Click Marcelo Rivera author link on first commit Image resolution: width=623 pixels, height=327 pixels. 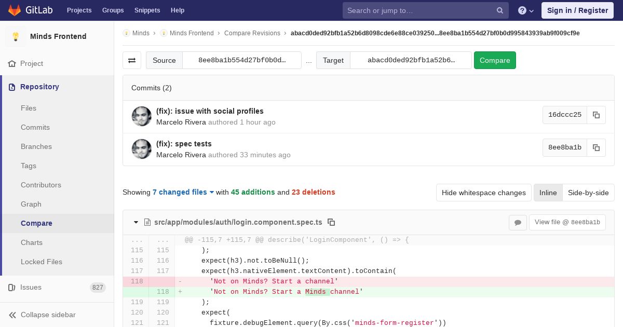[x=181, y=122]
